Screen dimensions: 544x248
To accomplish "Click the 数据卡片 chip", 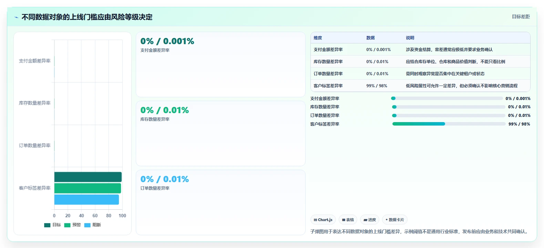I will pyautogui.click(x=395, y=220).
